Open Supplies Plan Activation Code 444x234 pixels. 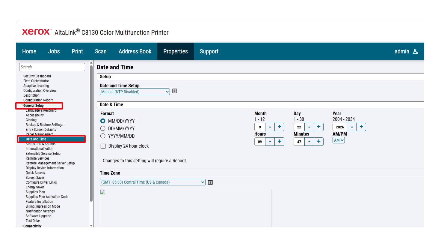click(47, 197)
